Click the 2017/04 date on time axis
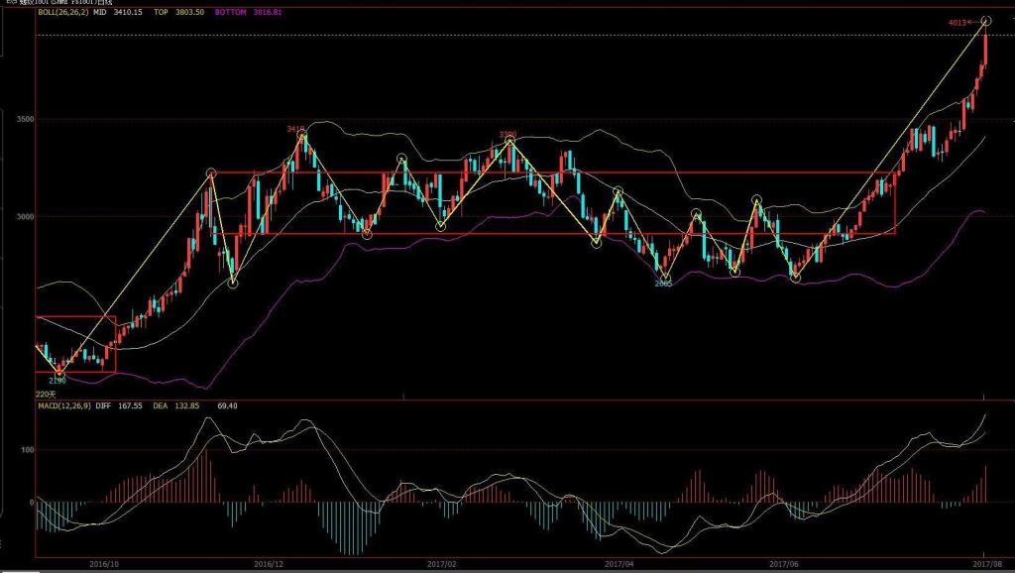The width and height of the screenshot is (1015, 573). [x=617, y=564]
